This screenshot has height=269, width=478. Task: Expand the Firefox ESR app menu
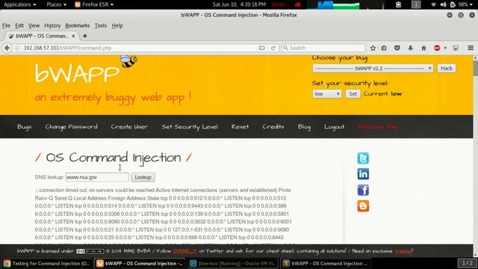tap(94, 4)
